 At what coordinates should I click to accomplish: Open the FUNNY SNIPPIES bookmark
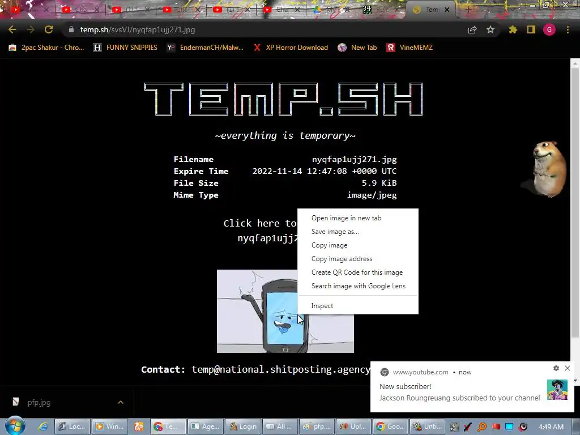coord(125,48)
